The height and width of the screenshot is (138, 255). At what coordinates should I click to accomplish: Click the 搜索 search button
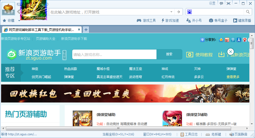pyautogui.click(x=169, y=54)
